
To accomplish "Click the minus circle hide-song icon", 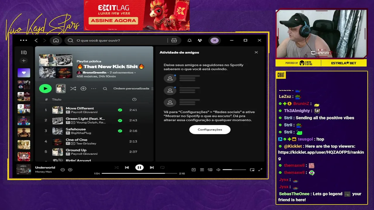I will pyautogui.click(x=63, y=169).
